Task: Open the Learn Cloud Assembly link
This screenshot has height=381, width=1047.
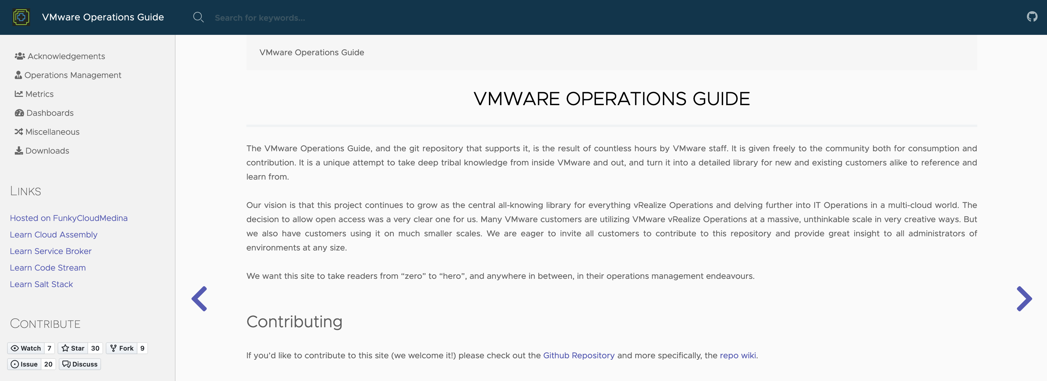Action: pos(54,235)
